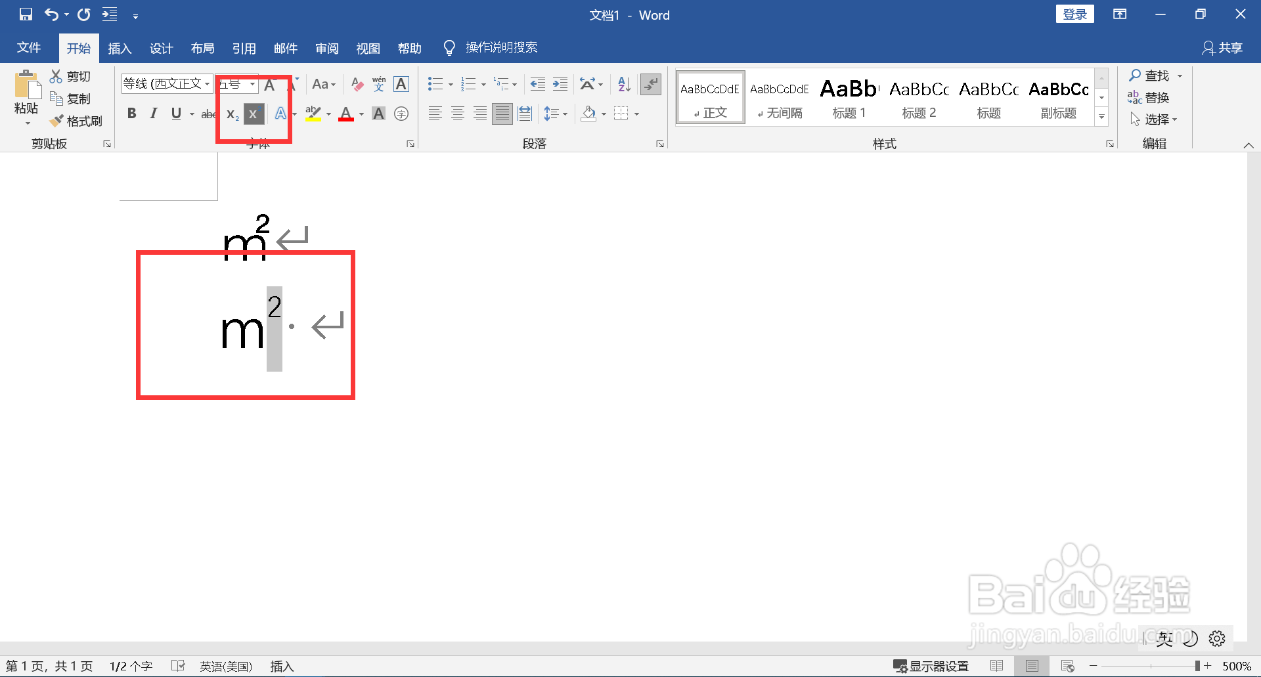
Task: Align text left
Action: [435, 114]
